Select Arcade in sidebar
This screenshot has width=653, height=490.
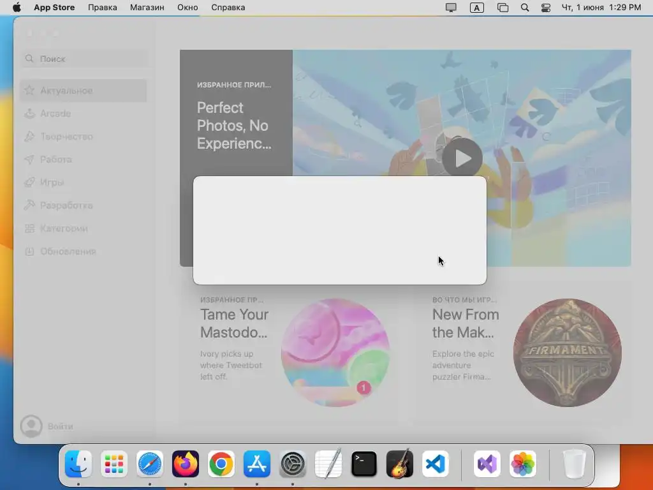[84, 114]
